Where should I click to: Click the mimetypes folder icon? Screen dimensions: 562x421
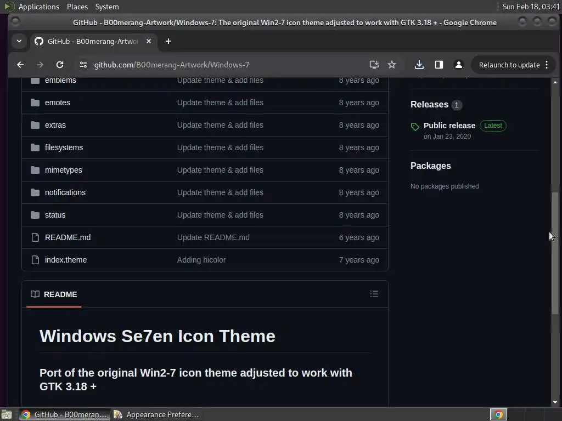click(35, 170)
